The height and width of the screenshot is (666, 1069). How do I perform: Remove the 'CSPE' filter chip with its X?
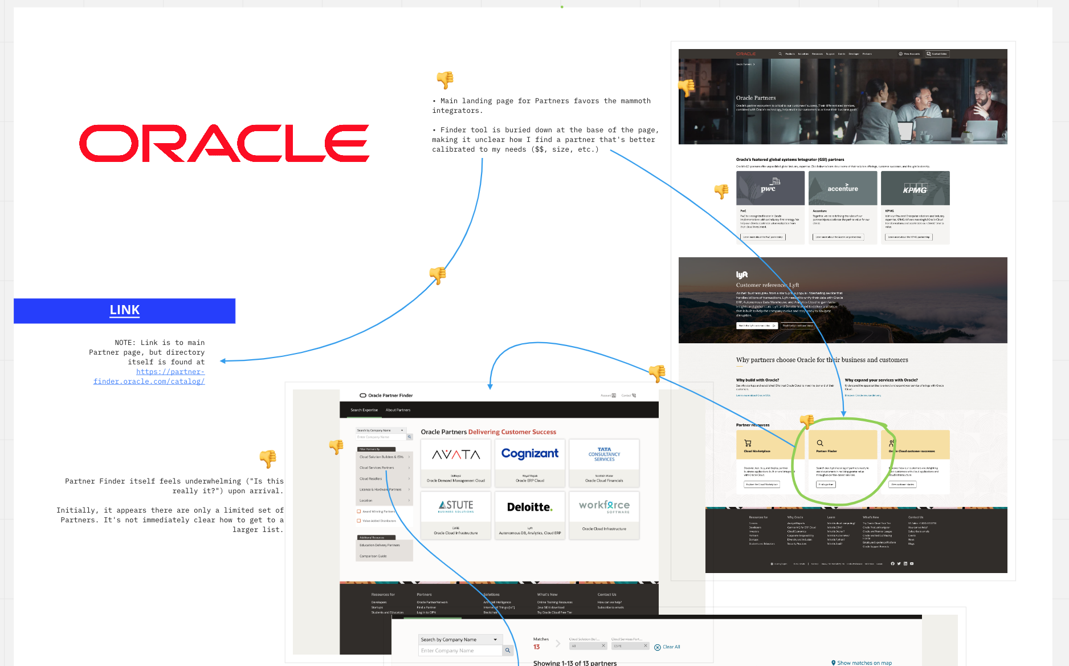pyautogui.click(x=646, y=646)
